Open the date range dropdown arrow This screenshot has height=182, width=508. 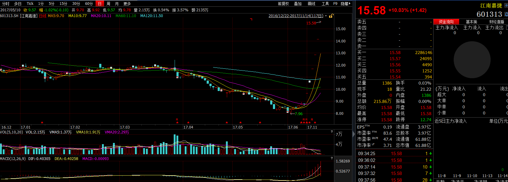tap(326, 16)
